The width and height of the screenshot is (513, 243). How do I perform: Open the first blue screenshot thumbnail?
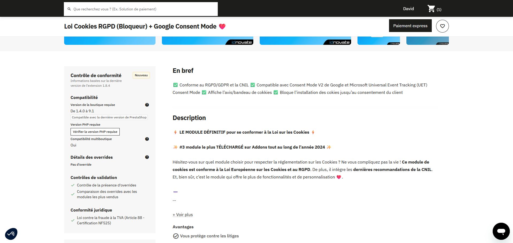click(x=110, y=41)
